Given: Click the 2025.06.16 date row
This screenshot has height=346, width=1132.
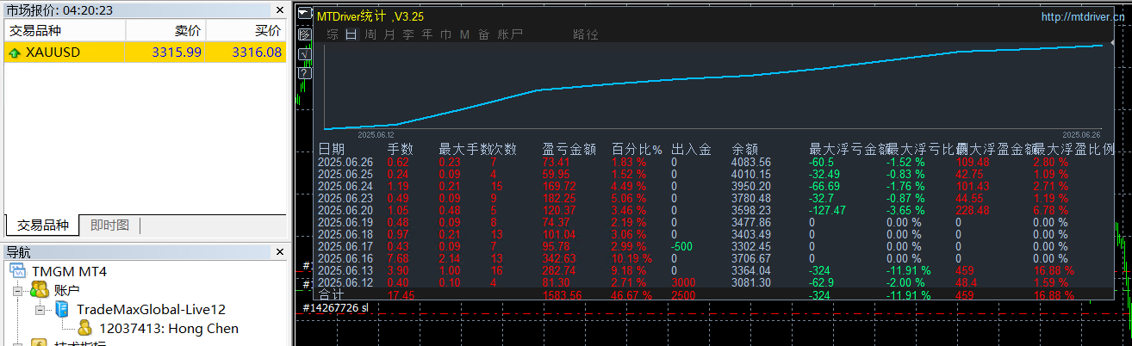Looking at the screenshot, I should tap(345, 258).
